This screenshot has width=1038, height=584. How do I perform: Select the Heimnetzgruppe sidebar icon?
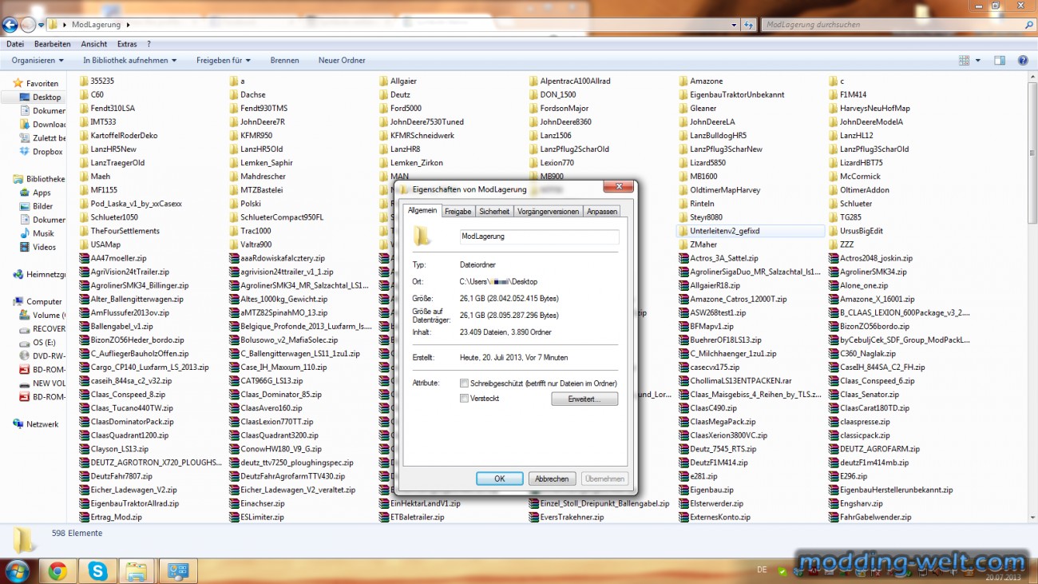(x=18, y=274)
